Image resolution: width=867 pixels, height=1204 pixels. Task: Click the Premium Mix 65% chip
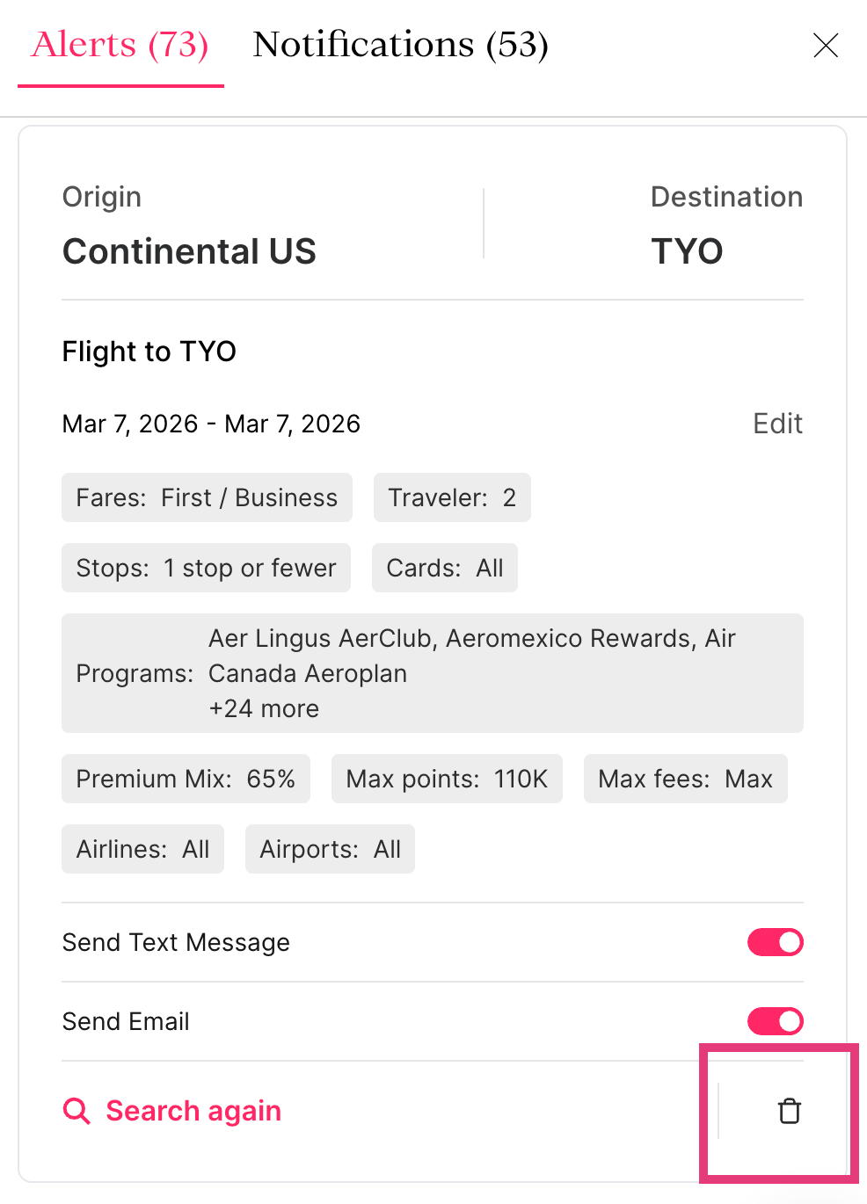(186, 779)
